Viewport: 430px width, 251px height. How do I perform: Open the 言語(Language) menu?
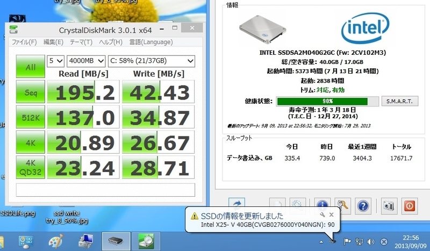(151, 42)
